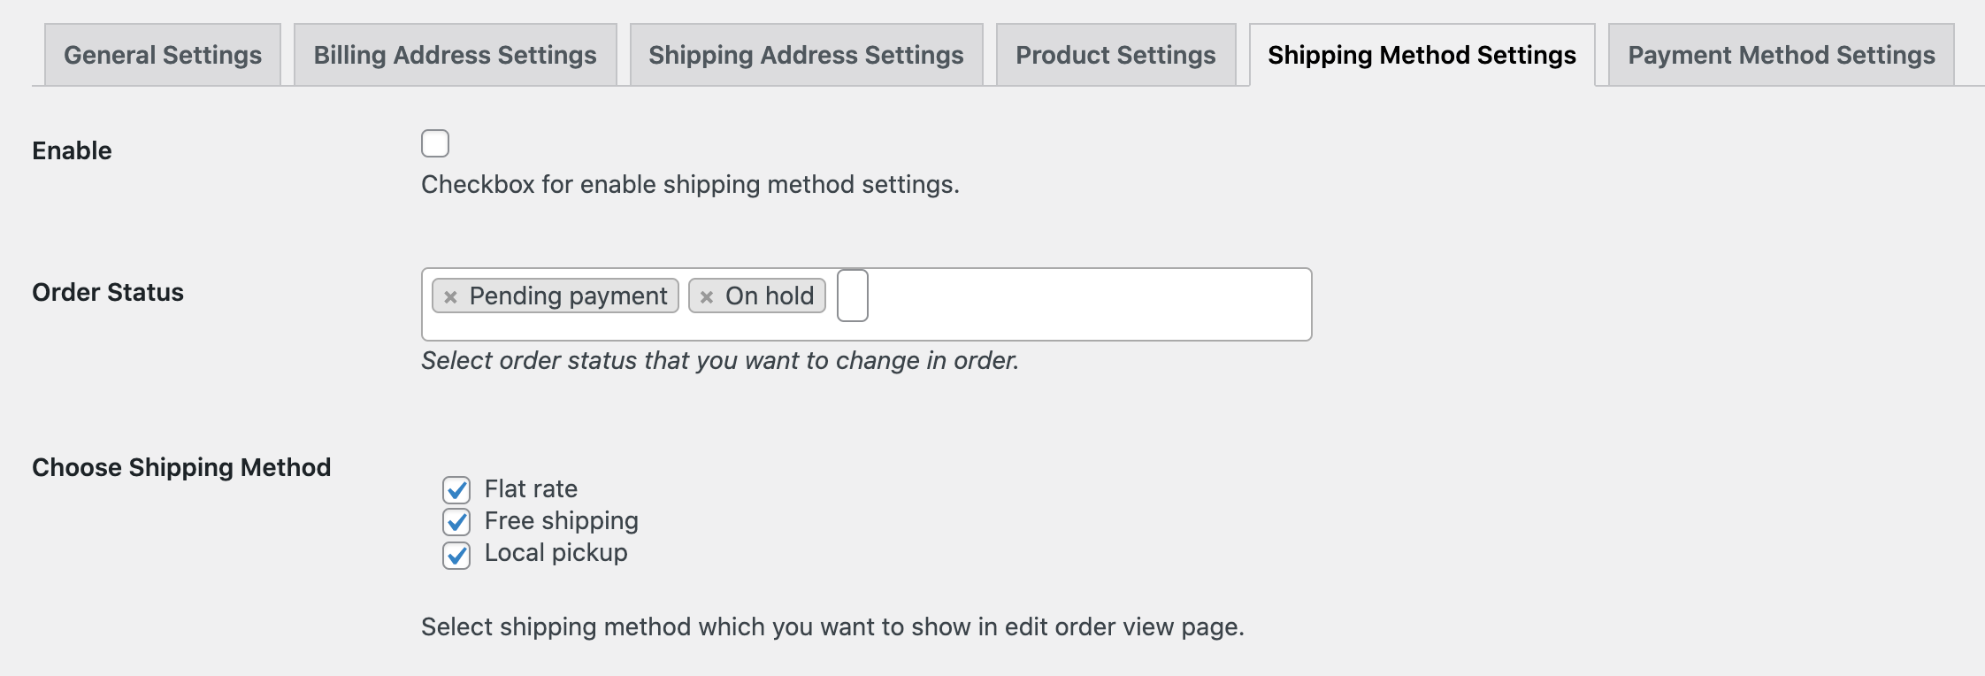Click the Local pickup label text
The width and height of the screenshot is (1985, 676).
[x=556, y=552]
